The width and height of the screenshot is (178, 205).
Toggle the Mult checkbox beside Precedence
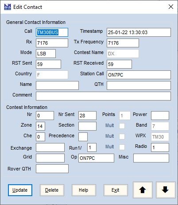click(122, 136)
